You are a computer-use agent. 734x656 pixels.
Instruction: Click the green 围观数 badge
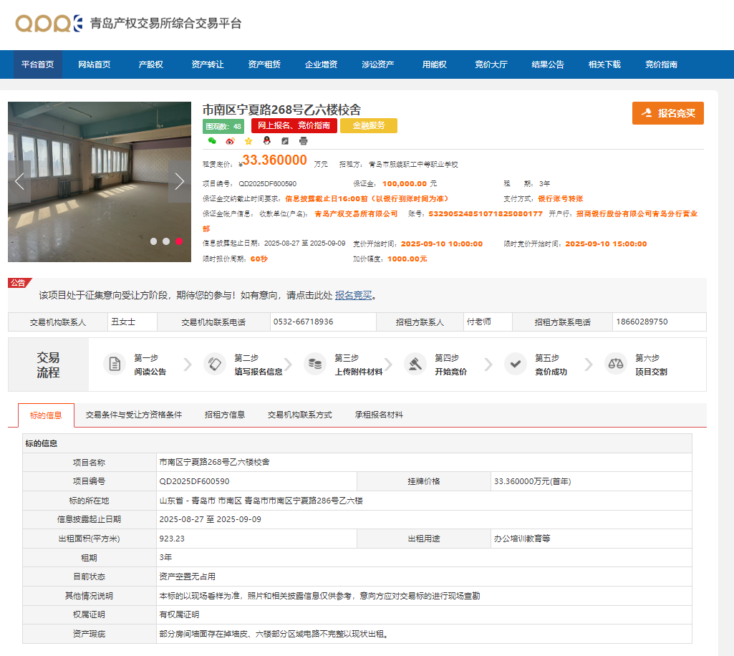point(223,127)
